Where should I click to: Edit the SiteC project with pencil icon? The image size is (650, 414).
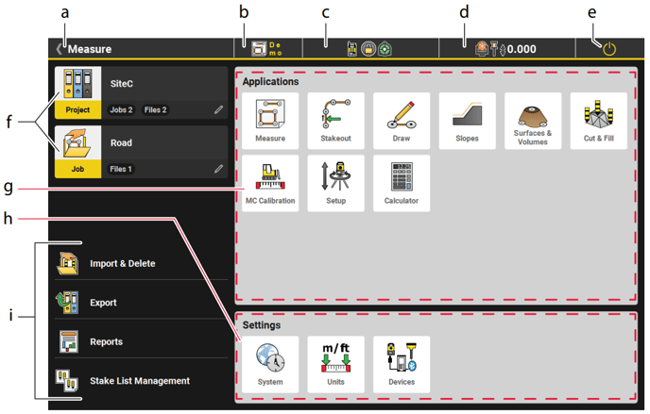(218, 110)
